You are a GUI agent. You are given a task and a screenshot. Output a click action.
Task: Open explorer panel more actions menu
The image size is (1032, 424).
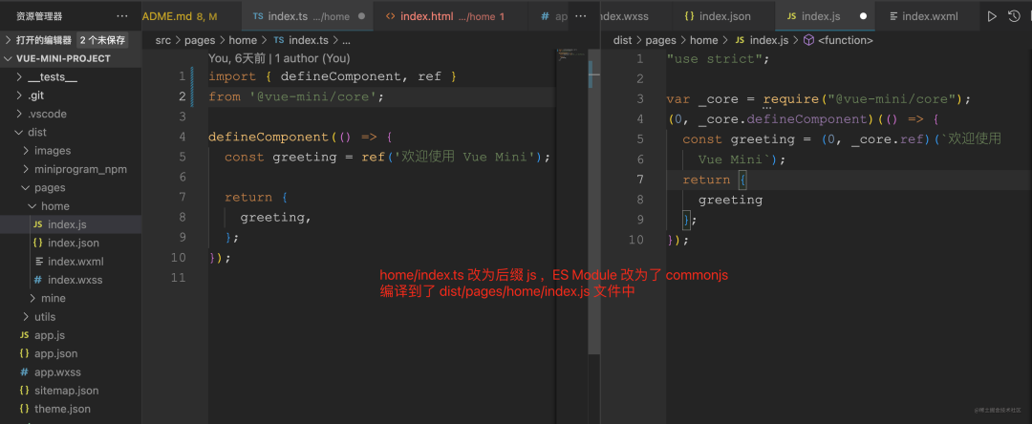tap(122, 16)
